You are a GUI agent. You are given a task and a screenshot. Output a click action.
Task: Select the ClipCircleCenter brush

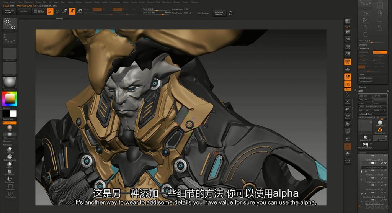pyautogui.click(x=10, y=158)
